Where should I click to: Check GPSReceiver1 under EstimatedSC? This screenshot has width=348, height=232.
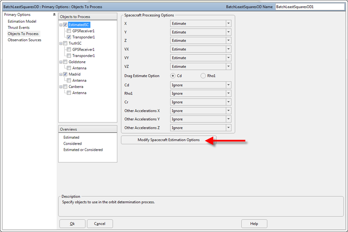pyautogui.click(x=69, y=31)
